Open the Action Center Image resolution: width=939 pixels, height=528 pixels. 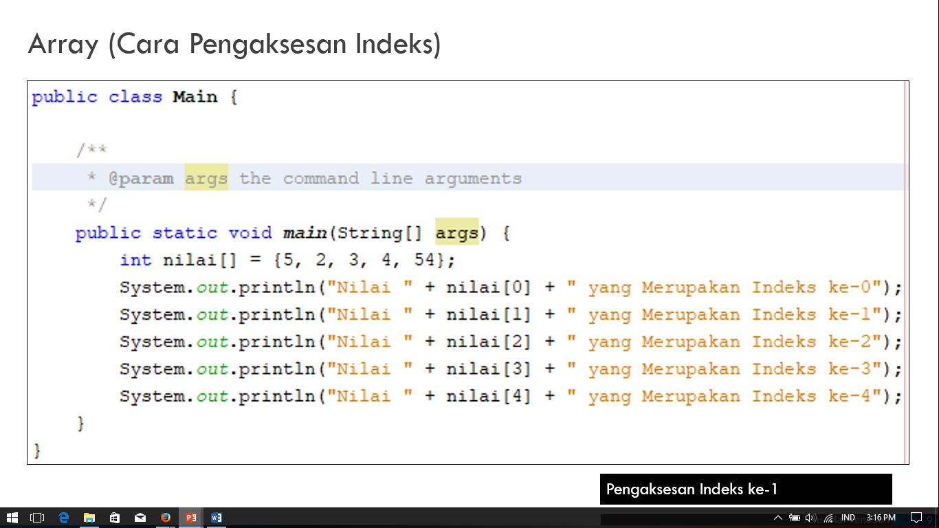[x=916, y=518]
